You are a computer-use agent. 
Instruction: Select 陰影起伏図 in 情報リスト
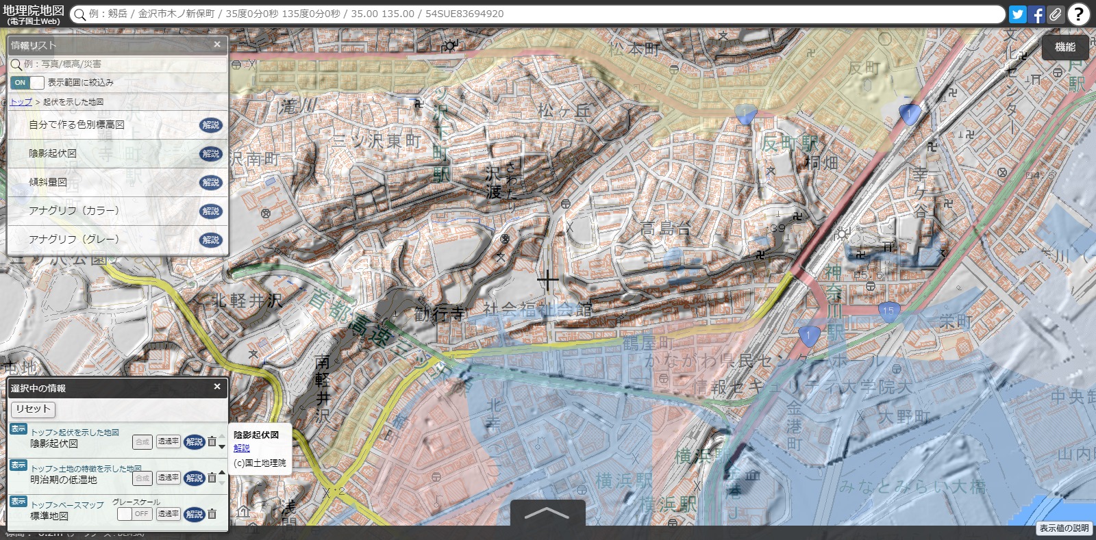pos(53,153)
